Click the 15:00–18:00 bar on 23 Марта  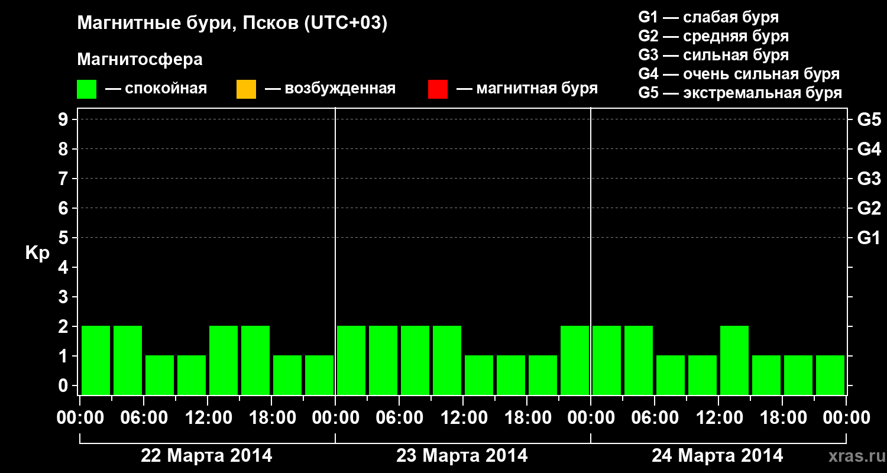tap(511, 375)
